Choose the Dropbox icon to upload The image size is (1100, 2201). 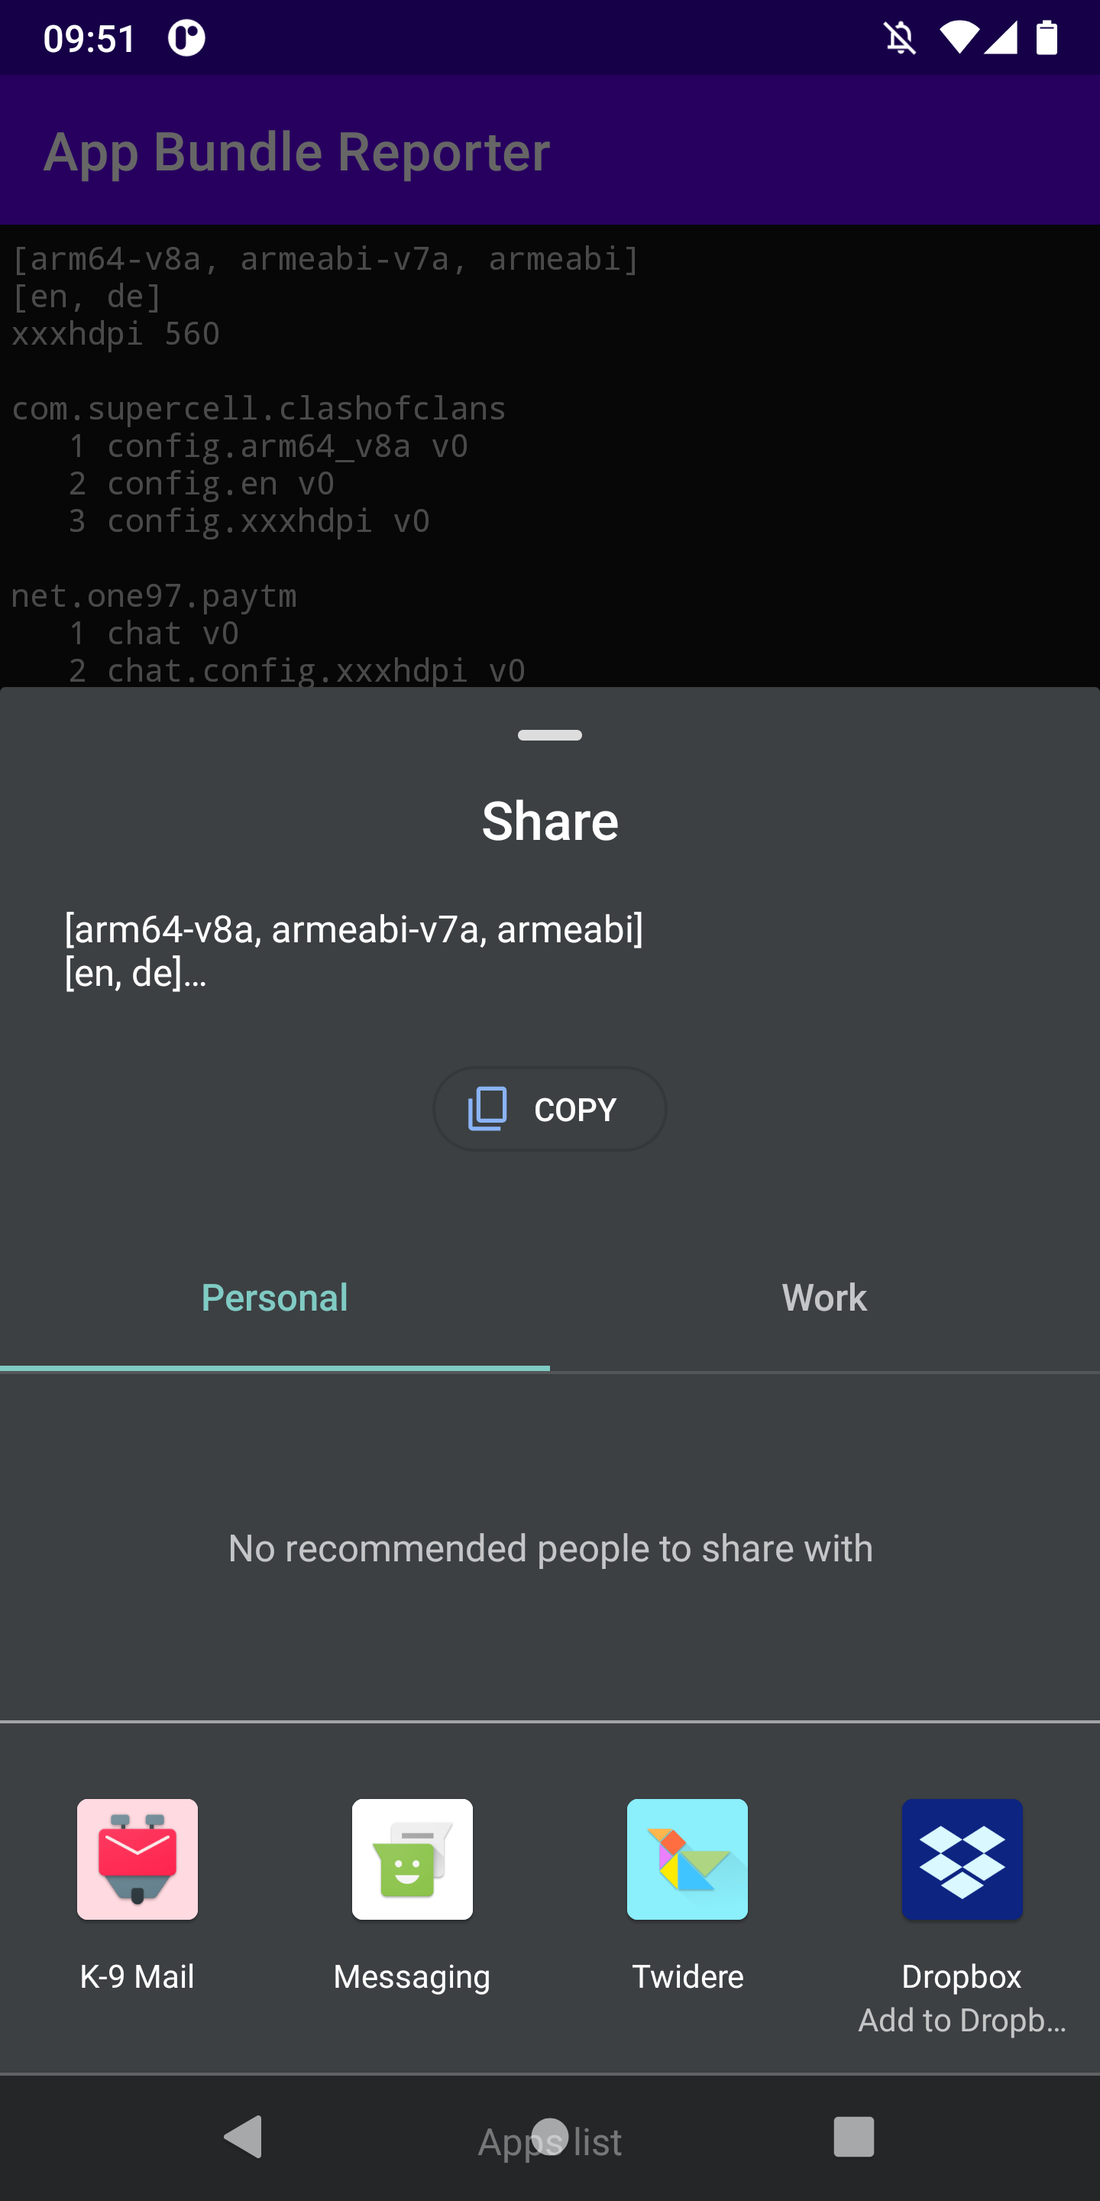pos(962,1859)
